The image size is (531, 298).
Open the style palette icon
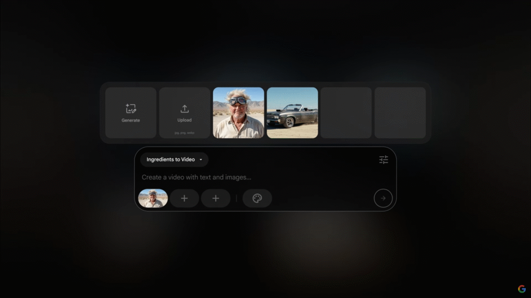point(257,198)
